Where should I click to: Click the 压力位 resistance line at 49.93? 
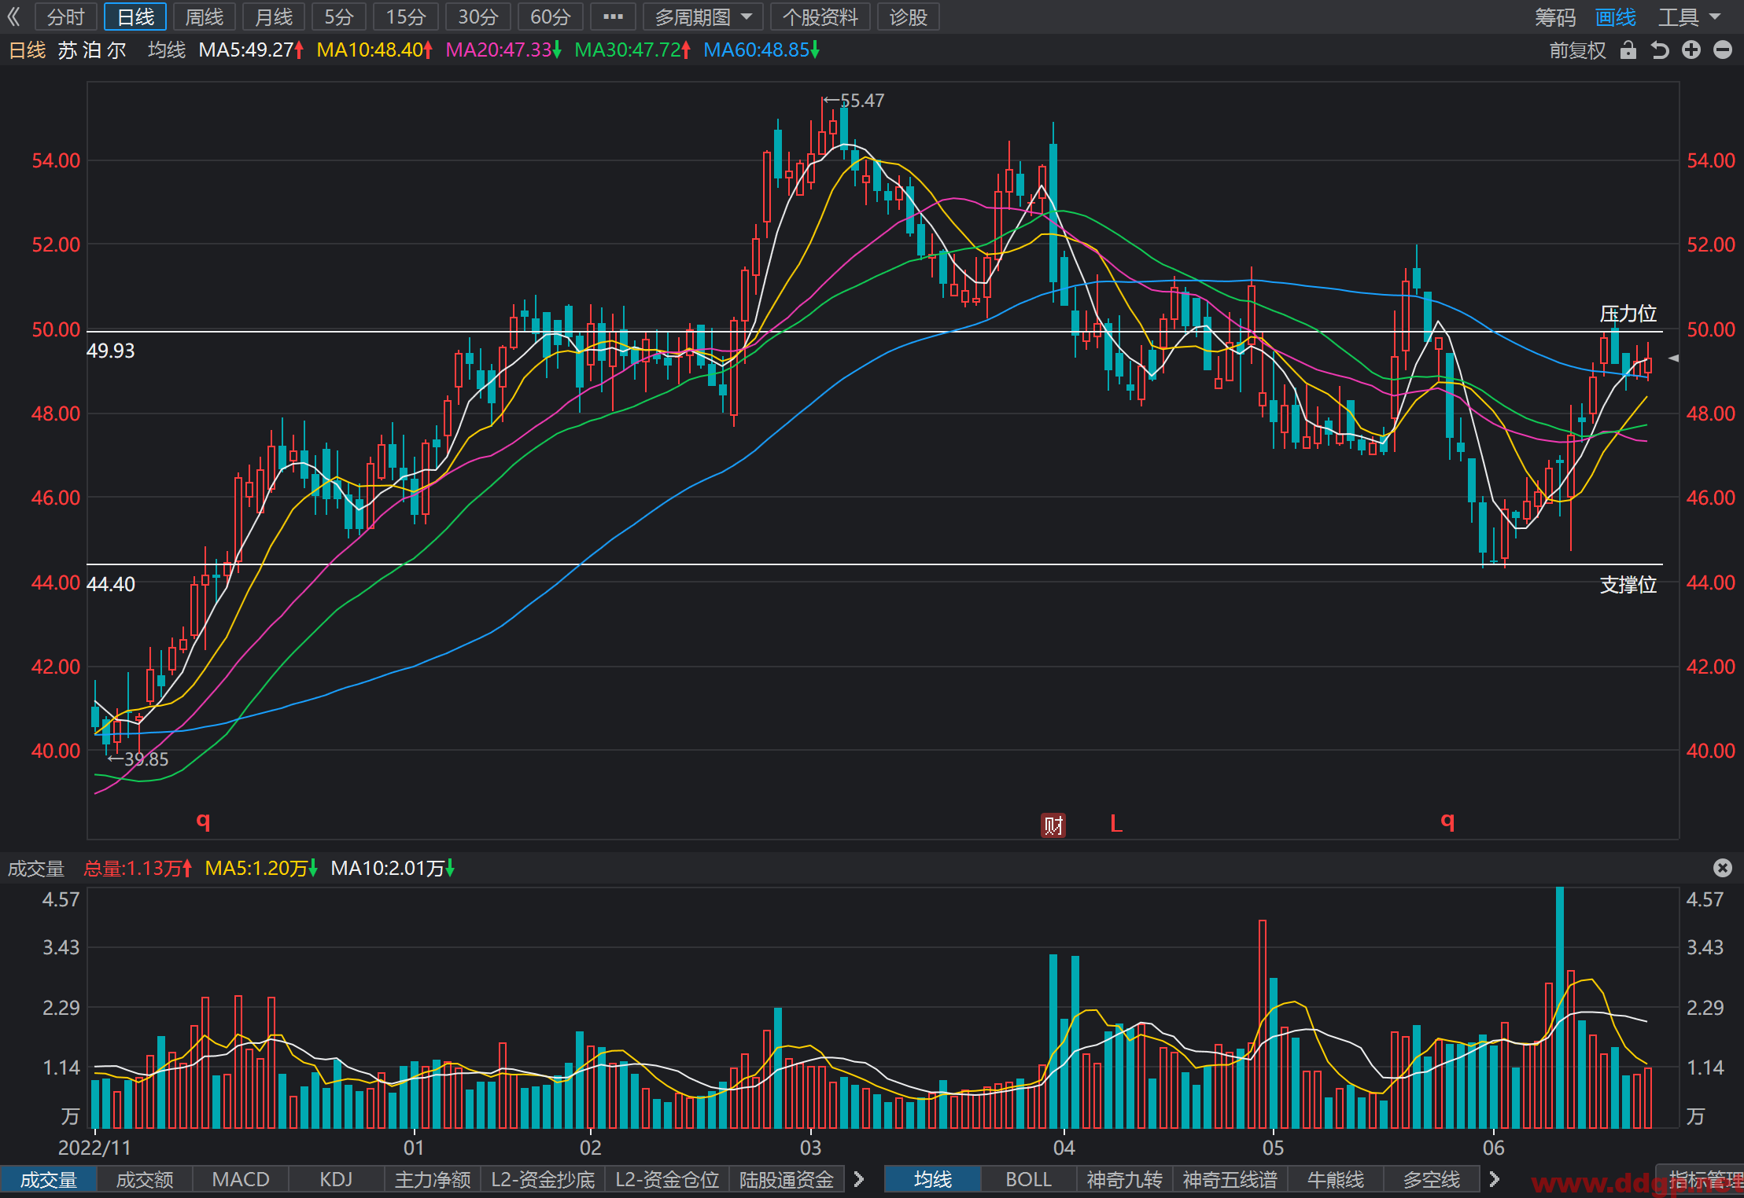point(875,332)
